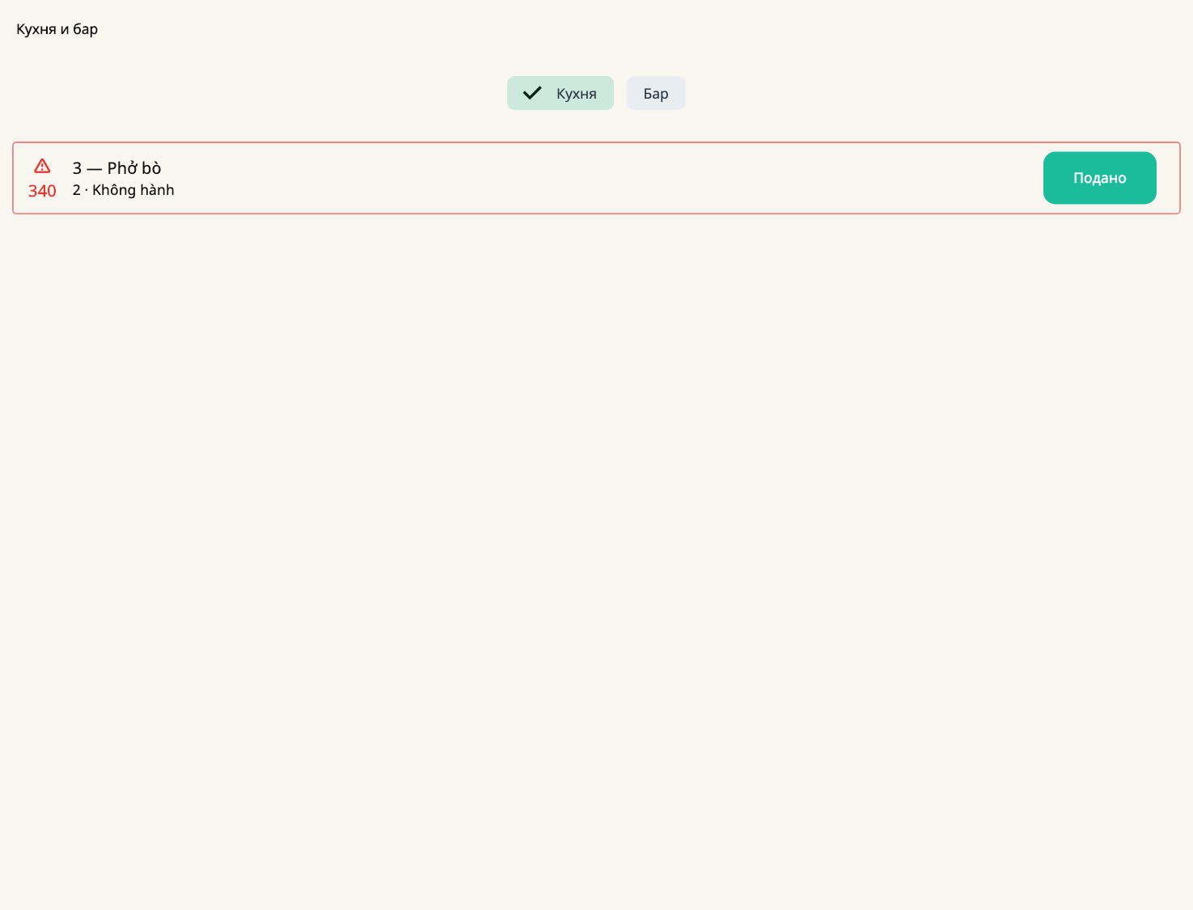This screenshot has height=910, width=1193.
Task: Open the order titled 3 — Phở bò
Action: (117, 168)
